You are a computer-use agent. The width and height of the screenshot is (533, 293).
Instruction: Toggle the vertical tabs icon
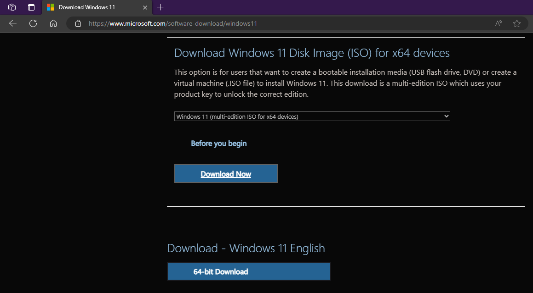pos(31,7)
